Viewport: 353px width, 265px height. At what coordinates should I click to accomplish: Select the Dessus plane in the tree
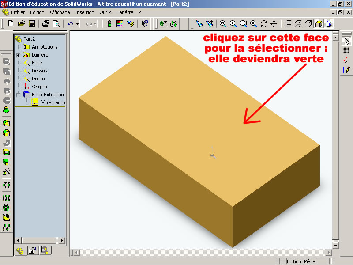pyautogui.click(x=39, y=71)
